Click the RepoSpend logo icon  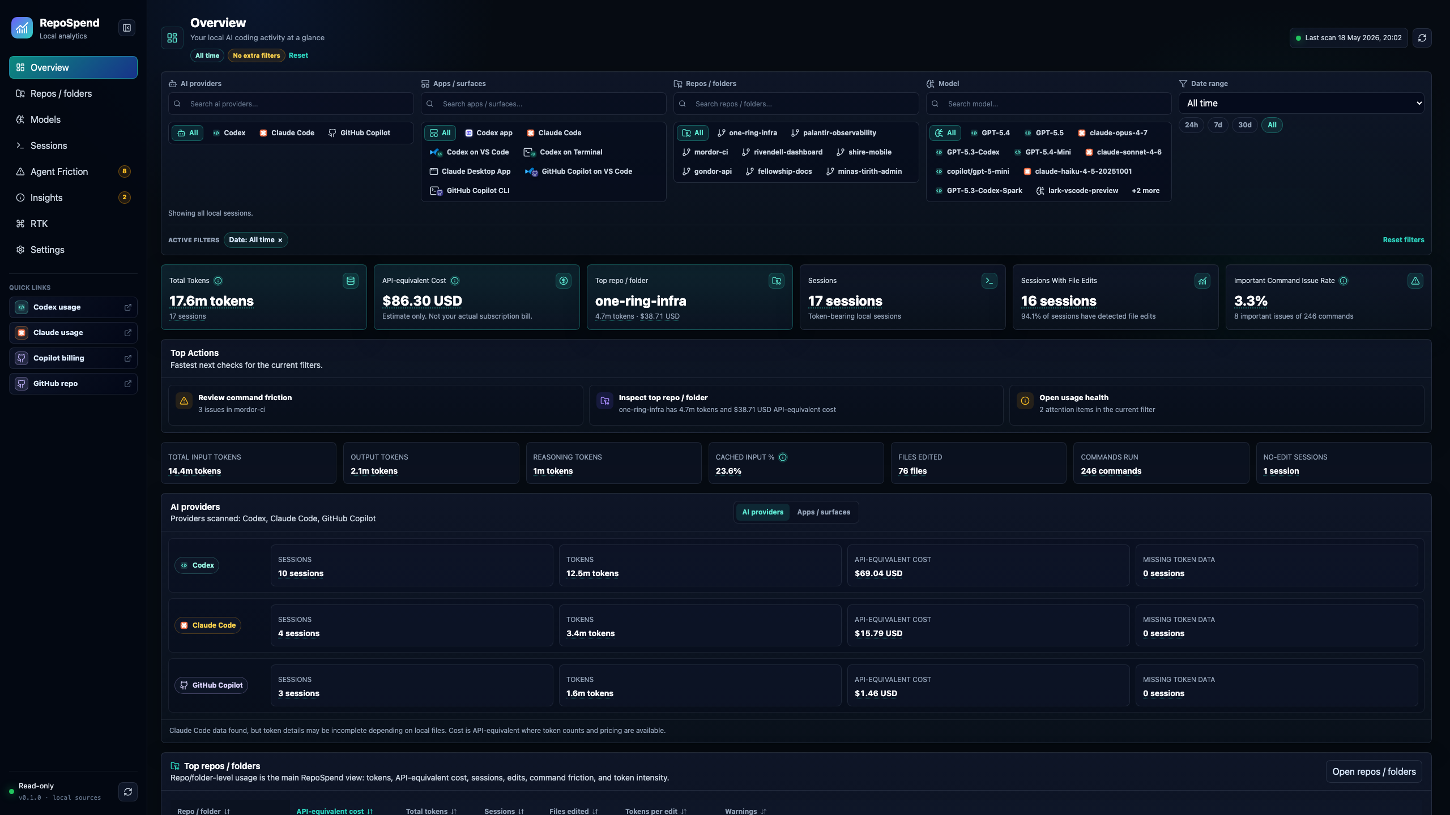tap(22, 28)
